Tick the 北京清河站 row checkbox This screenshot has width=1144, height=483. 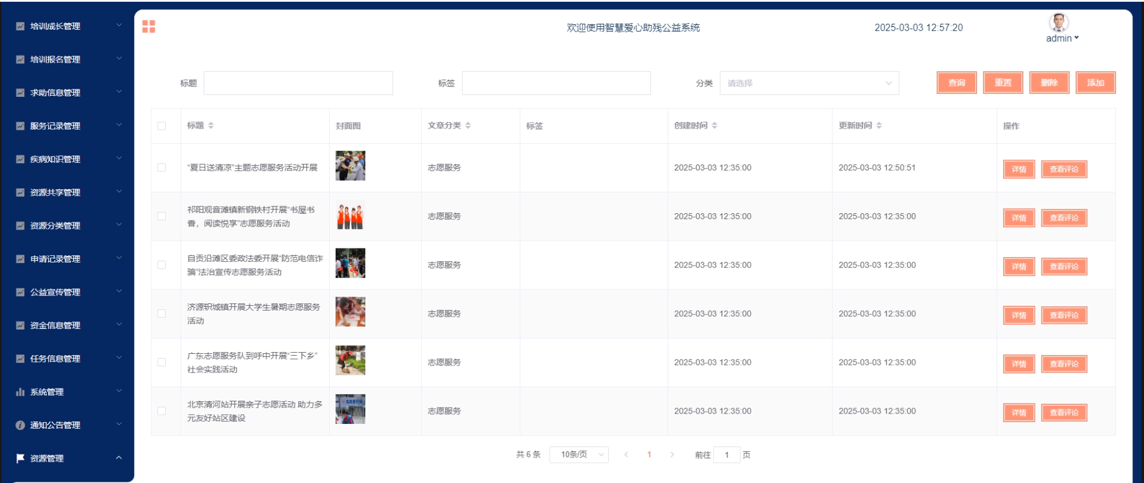(x=162, y=411)
